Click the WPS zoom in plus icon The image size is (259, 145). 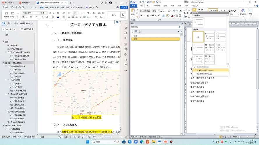(x=122, y=137)
